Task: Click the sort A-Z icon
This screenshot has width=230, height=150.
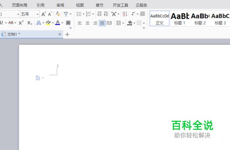Action: 125,14
